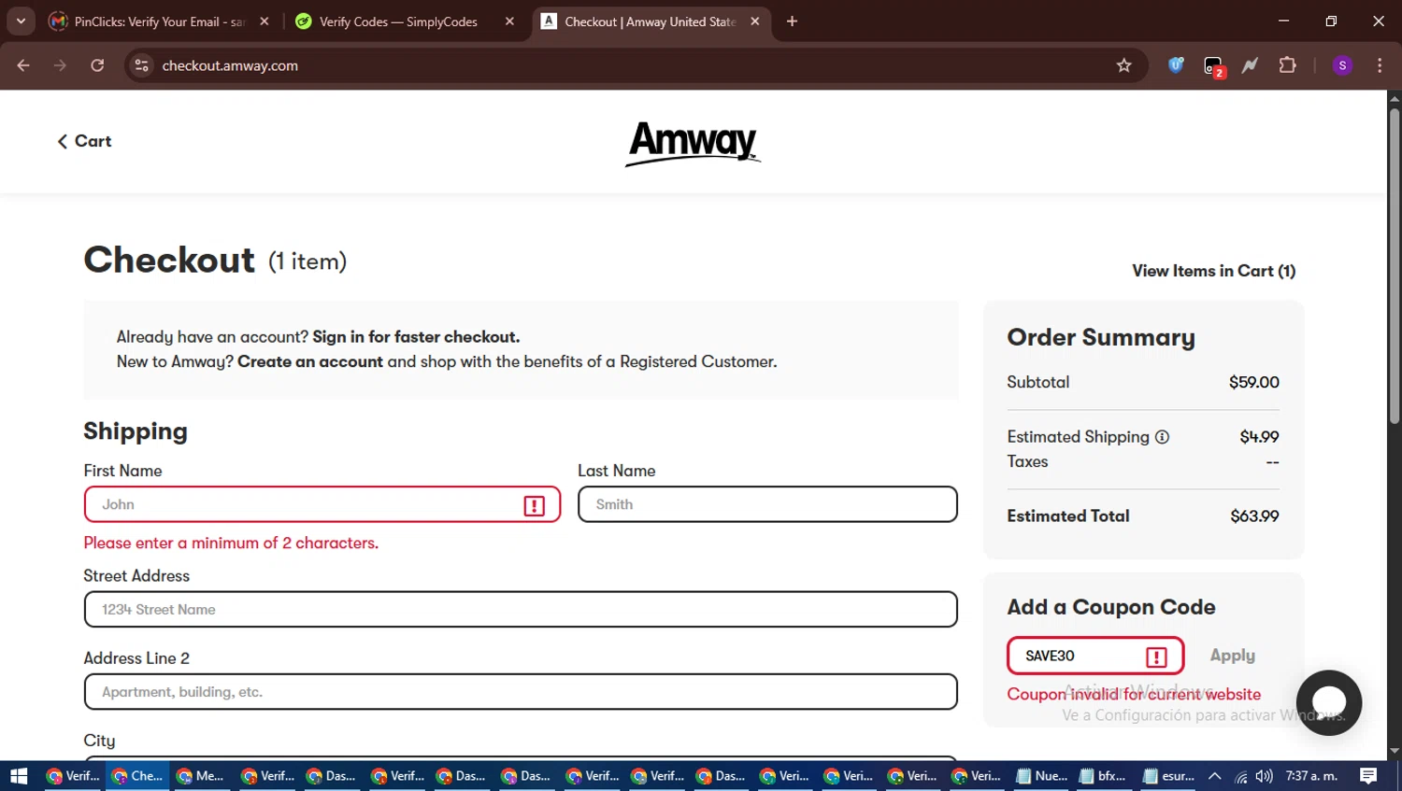Open the Nue... notepad taskbar window
This screenshot has height=791, width=1402.
pos(1041,776)
